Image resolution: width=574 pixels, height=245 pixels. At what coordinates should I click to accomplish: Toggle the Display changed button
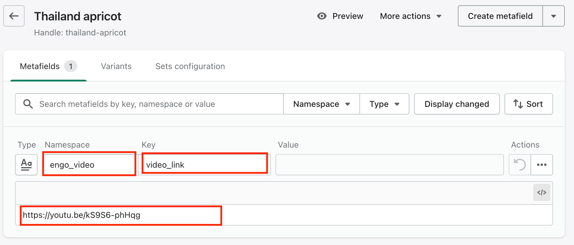click(x=457, y=104)
